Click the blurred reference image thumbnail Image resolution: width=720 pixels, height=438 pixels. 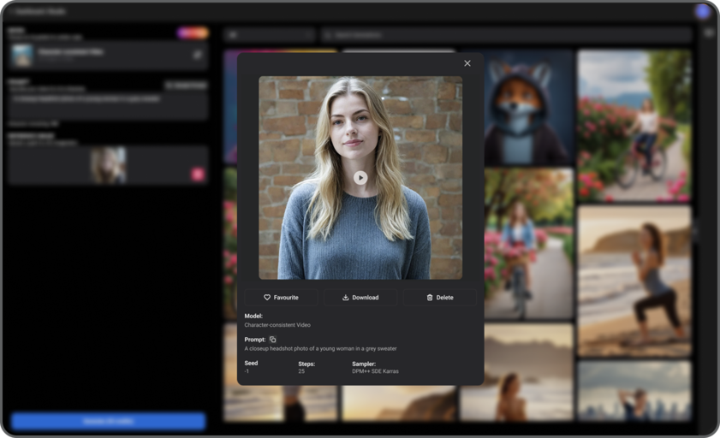[x=108, y=165]
